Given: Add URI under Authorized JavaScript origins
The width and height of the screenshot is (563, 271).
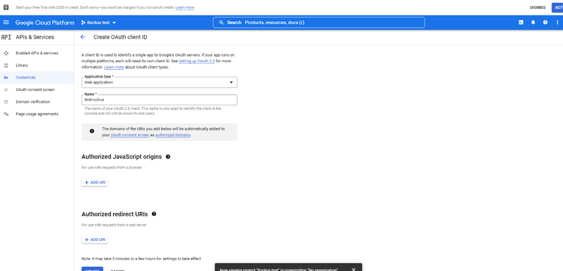Looking at the screenshot, I should [x=95, y=182].
